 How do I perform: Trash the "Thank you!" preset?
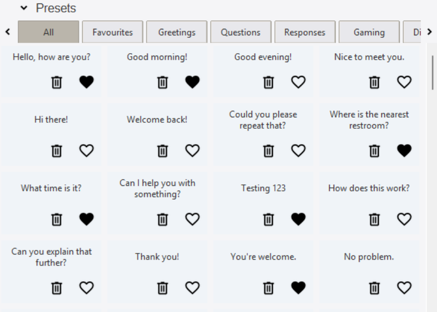click(163, 288)
